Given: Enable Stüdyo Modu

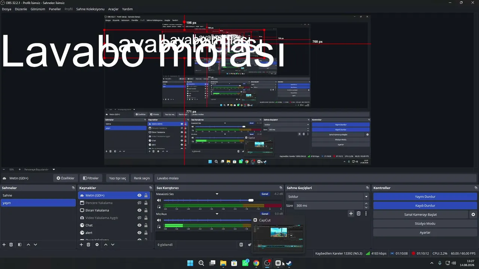Looking at the screenshot, I should [x=425, y=223].
